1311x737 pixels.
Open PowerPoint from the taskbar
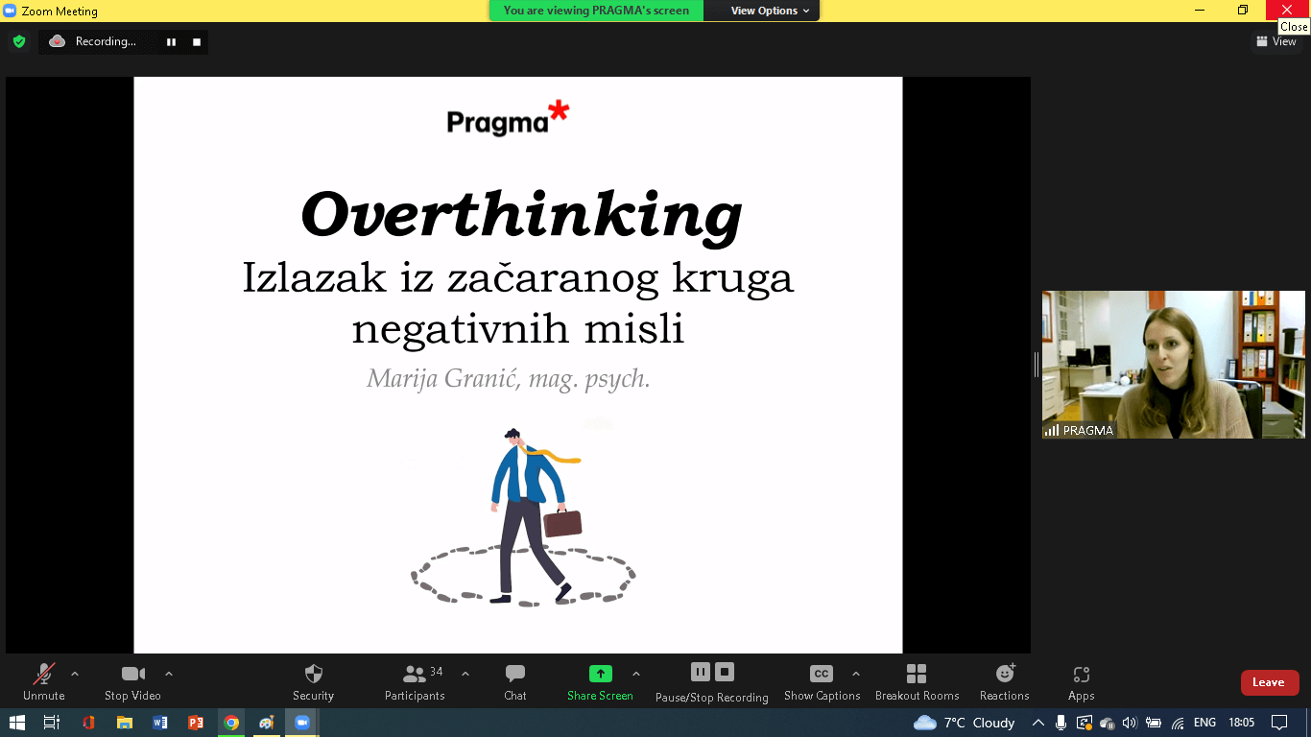coord(196,723)
